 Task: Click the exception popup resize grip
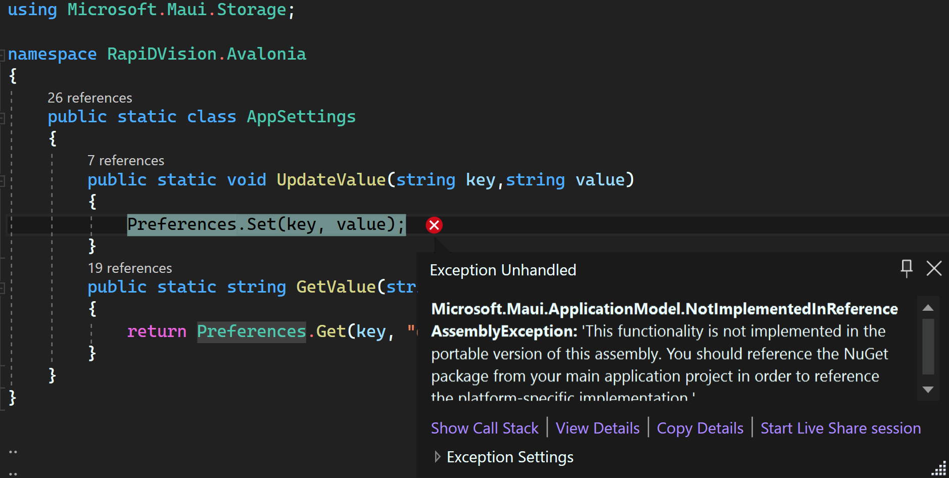tap(939, 469)
